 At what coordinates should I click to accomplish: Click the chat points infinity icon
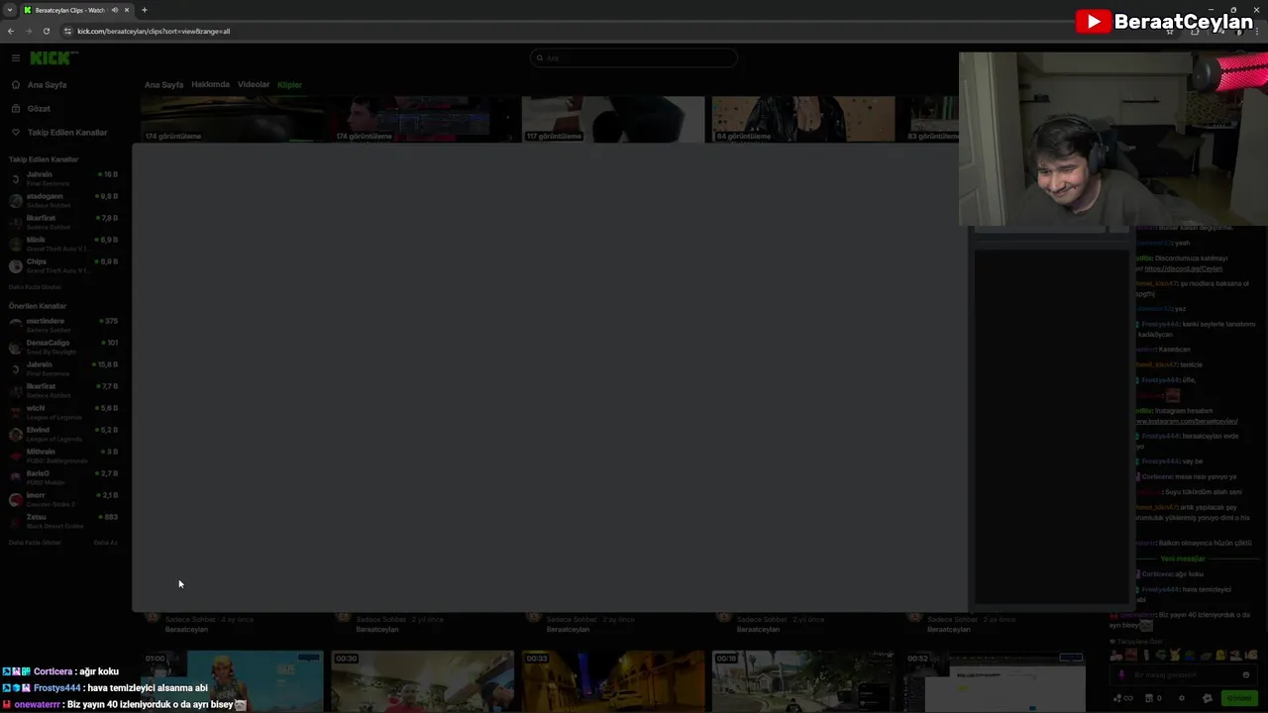(1123, 698)
